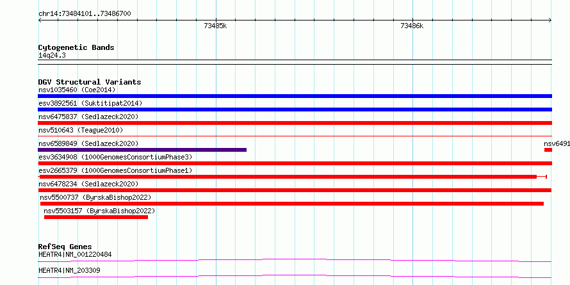Select the esv3634908 1000GenomesConsortiumPhase3 bar

point(295,163)
